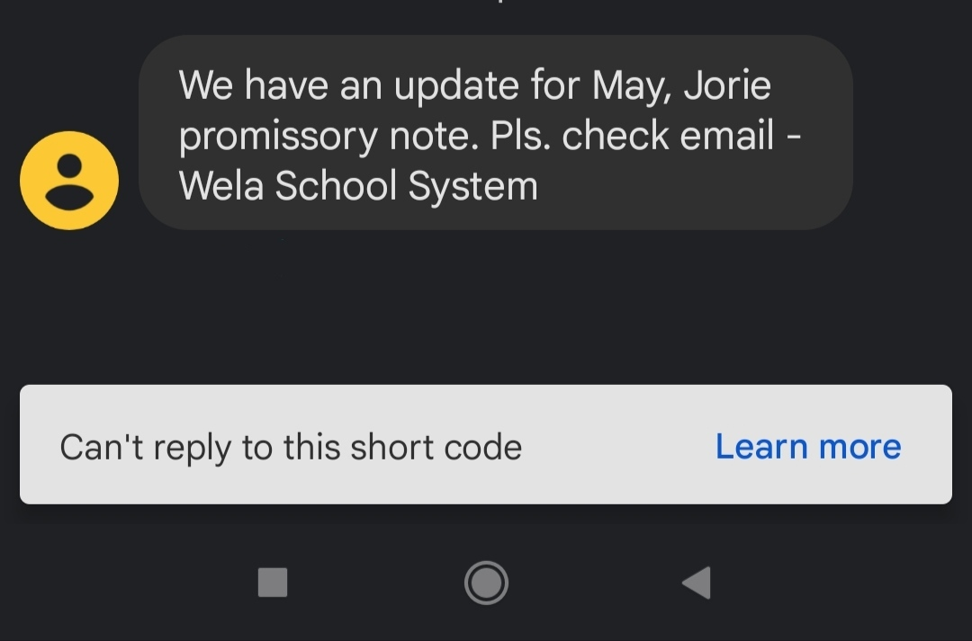
Task: Tap the word "System" ending the message
Action: click(x=473, y=186)
